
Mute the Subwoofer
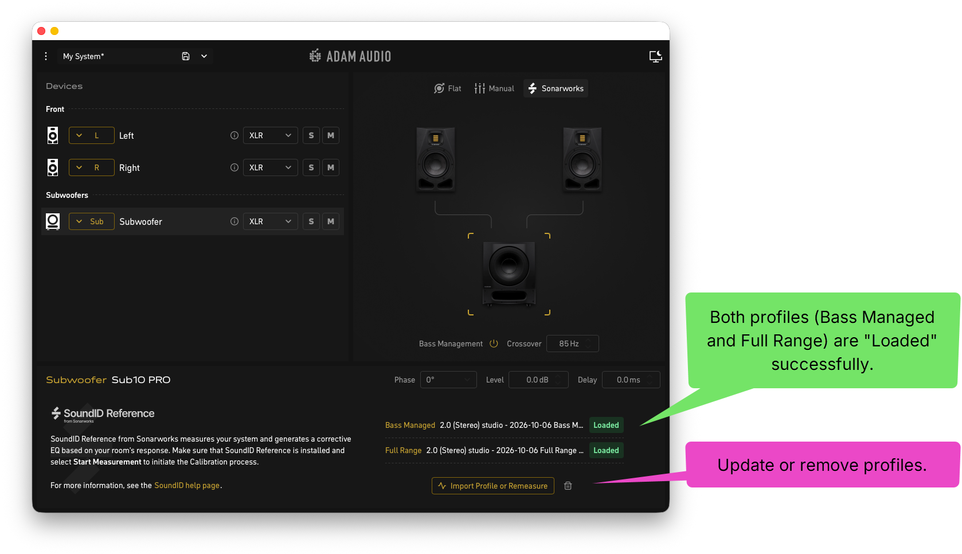pyautogui.click(x=331, y=221)
